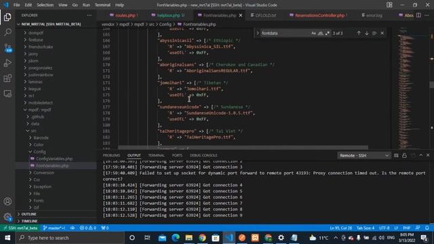Image resolution: width=434 pixels, height=244 pixels.
Task: Open the Manage gear in the activity bar
Action: click(7, 217)
